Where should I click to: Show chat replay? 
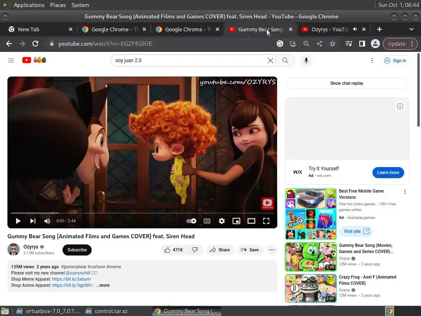point(347,83)
